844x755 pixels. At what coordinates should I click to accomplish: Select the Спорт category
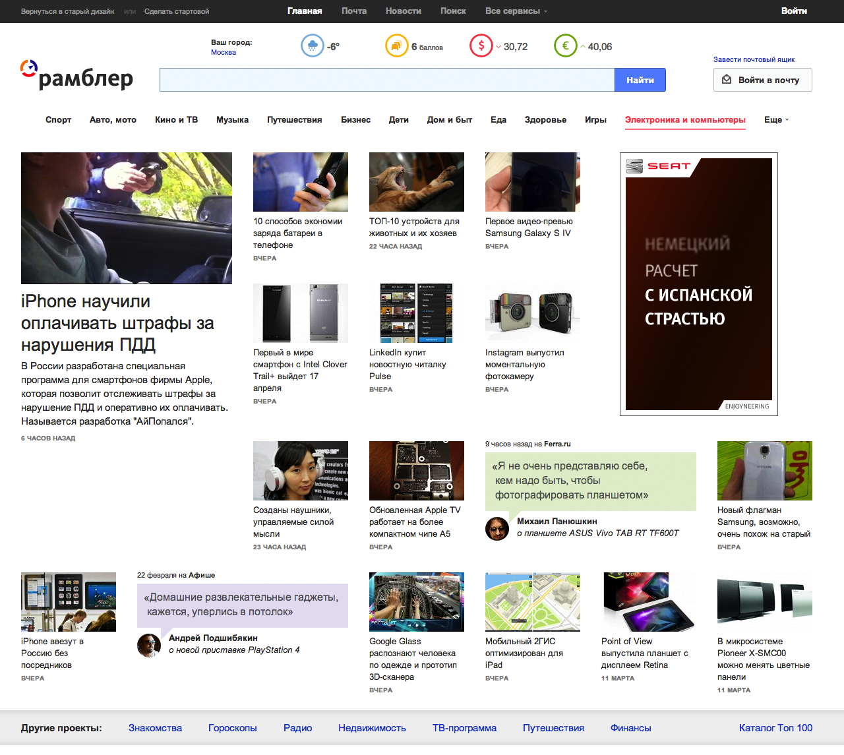pos(58,119)
